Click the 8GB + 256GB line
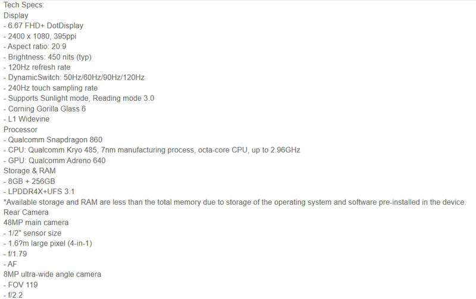This screenshot has height=299, width=476. click(x=29, y=182)
